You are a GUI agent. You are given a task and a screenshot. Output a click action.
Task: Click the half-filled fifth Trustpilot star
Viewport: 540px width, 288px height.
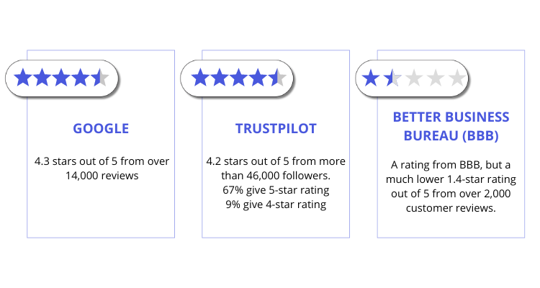278,78
